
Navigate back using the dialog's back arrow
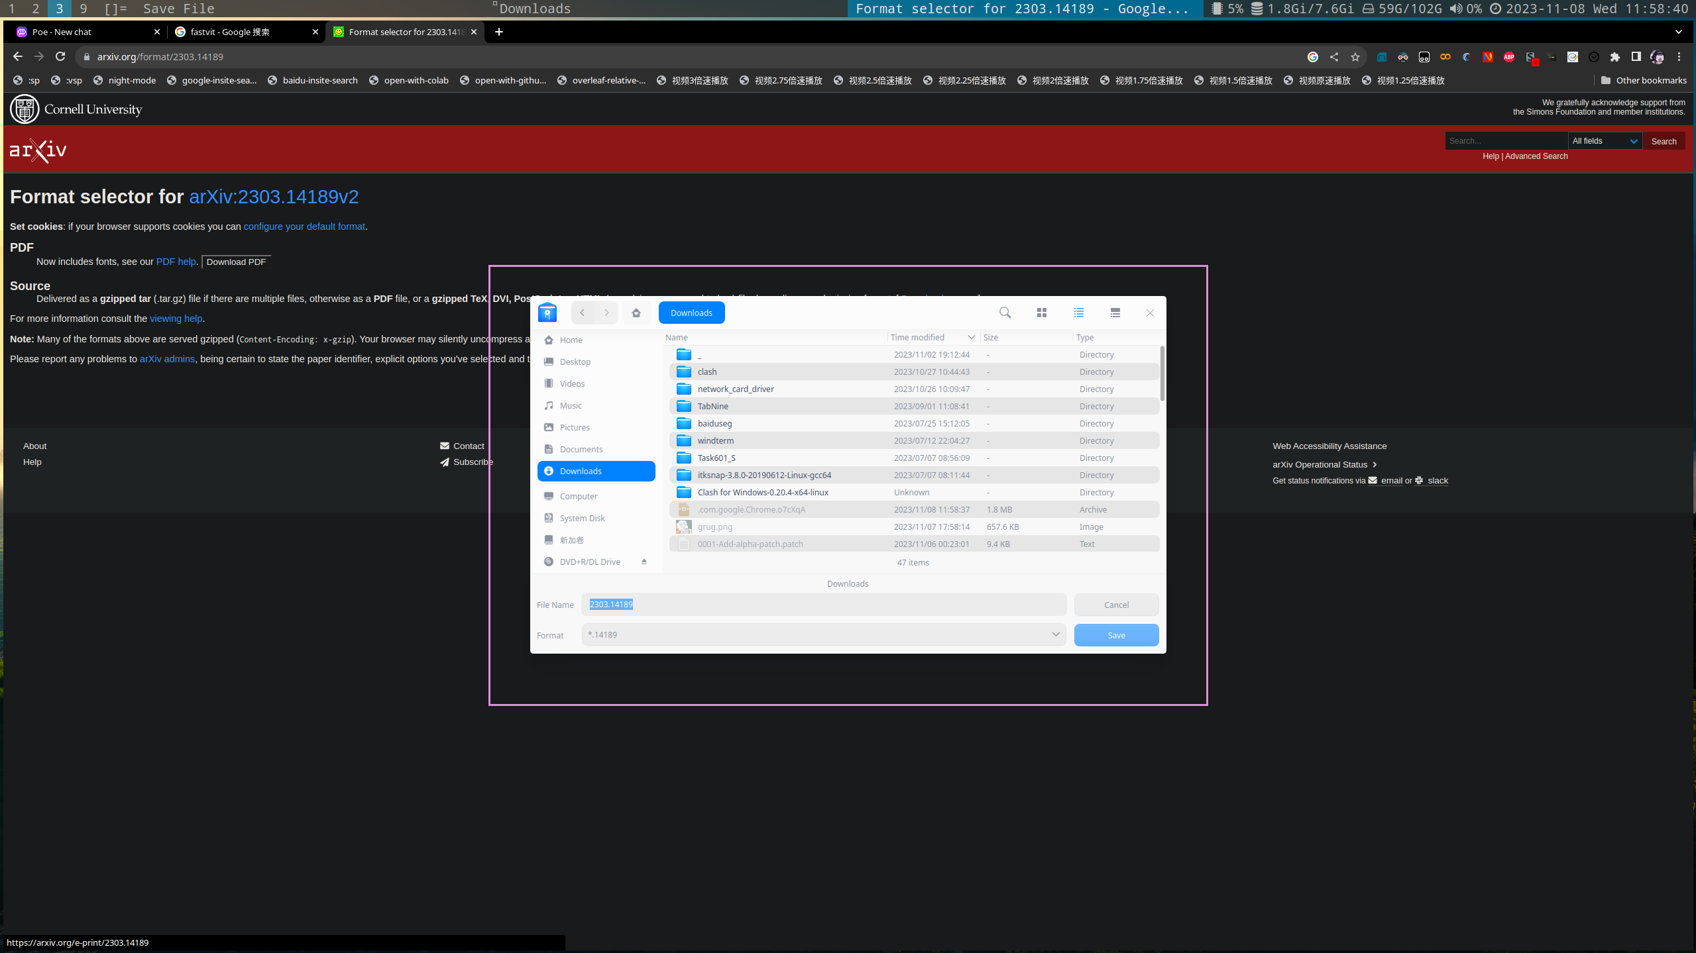point(582,312)
